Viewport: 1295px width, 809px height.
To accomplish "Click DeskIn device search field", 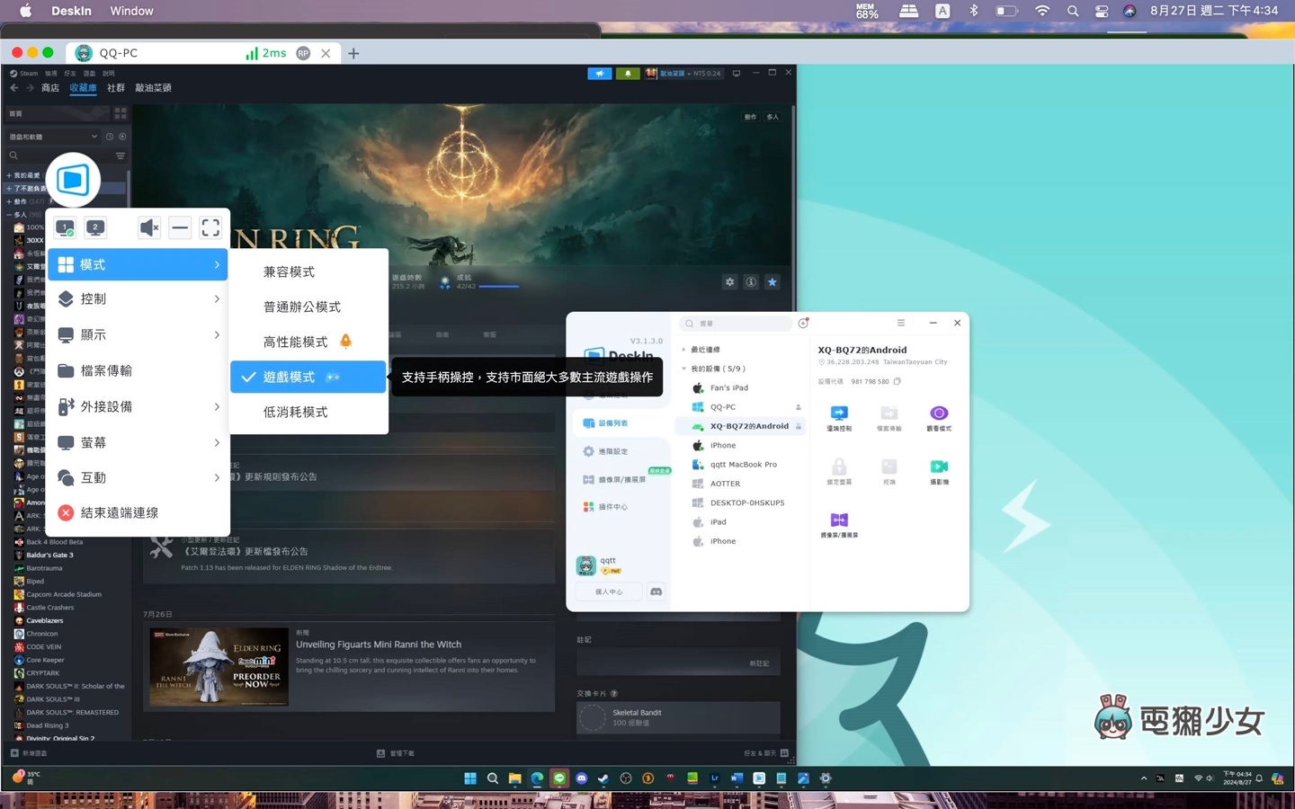I will coord(736,324).
